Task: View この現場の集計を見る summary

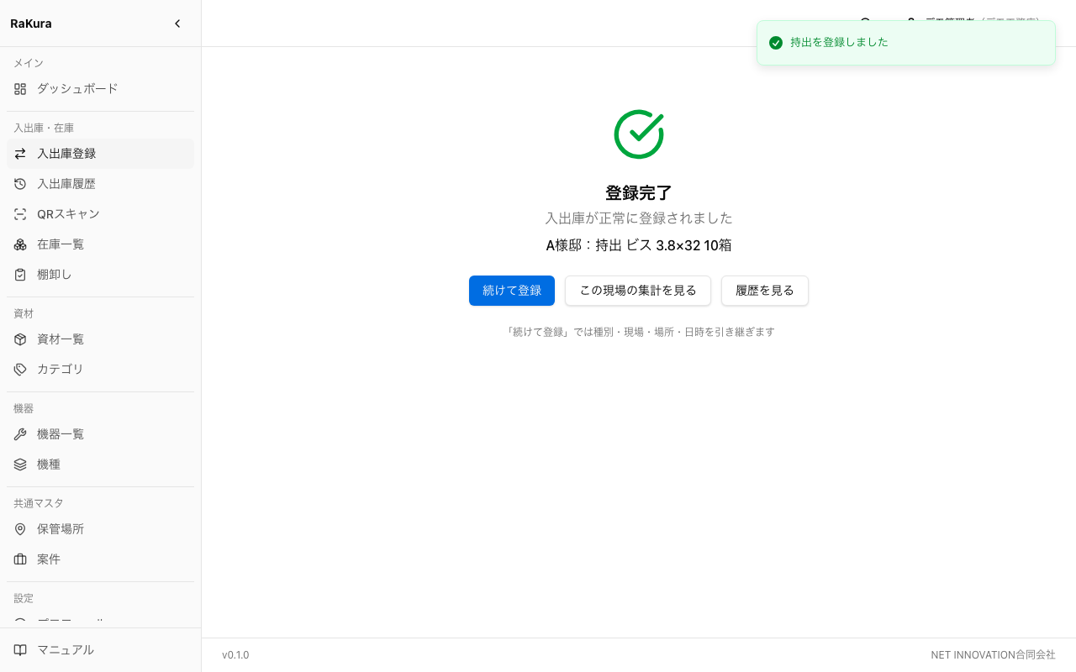Action: coord(638,291)
